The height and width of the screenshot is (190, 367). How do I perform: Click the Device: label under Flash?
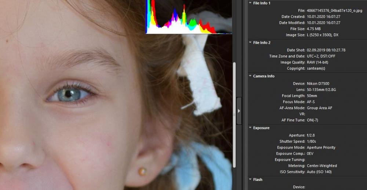tap(299, 187)
